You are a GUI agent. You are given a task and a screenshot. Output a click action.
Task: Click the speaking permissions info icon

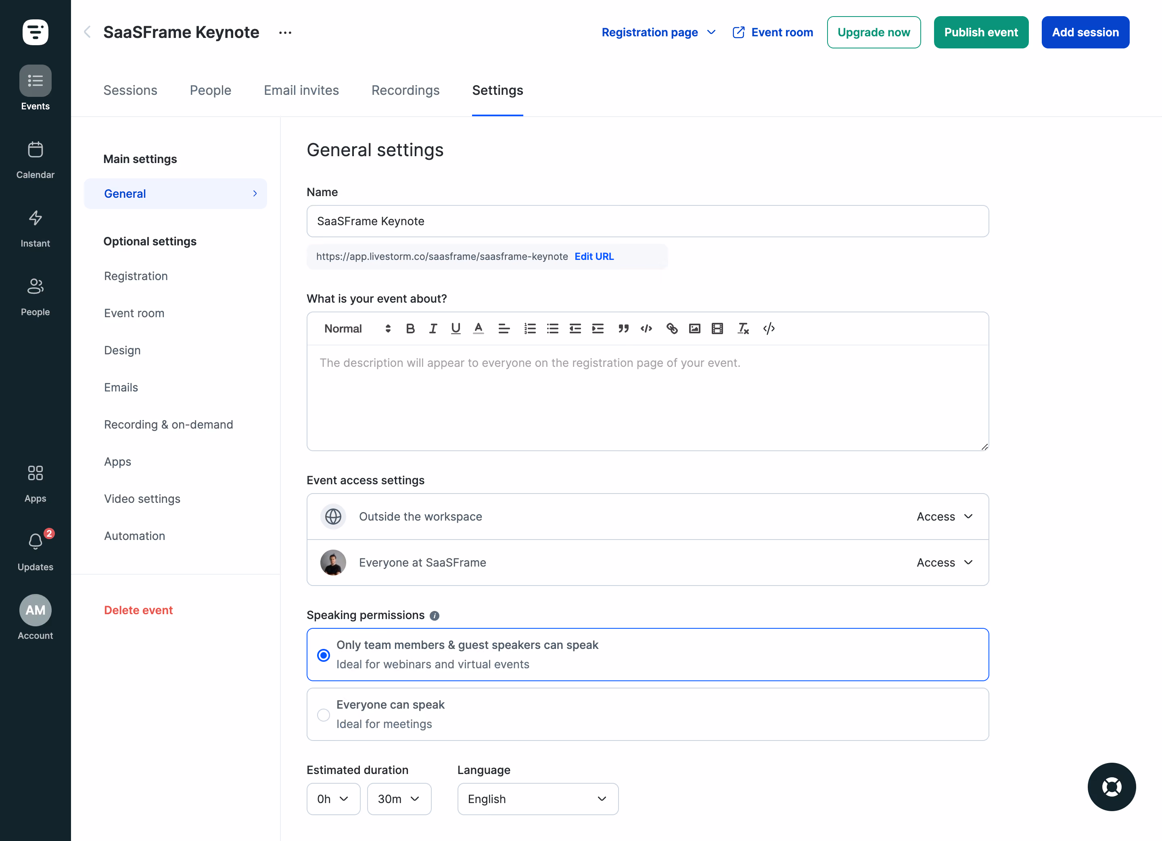(435, 615)
